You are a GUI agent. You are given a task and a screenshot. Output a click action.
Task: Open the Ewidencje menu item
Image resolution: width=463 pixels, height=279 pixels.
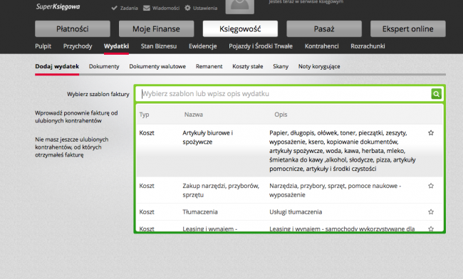pyautogui.click(x=203, y=46)
